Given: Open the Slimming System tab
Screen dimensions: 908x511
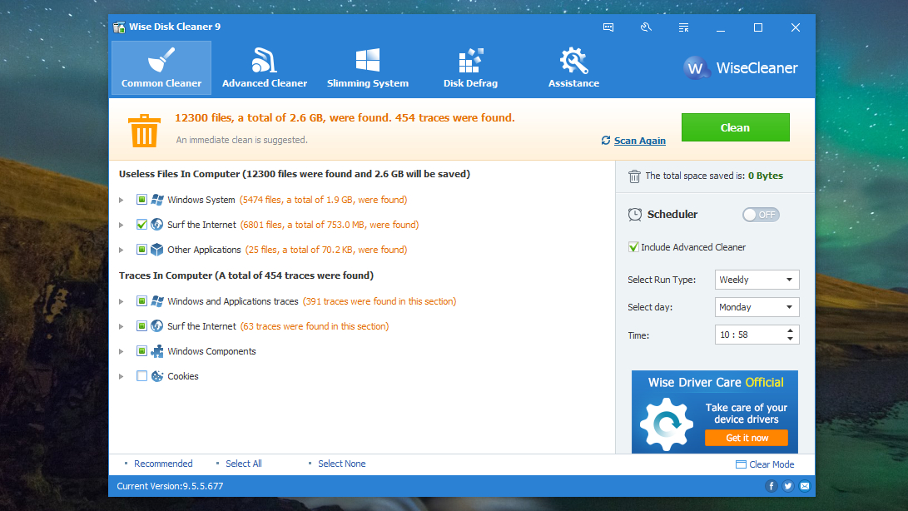Looking at the screenshot, I should (x=368, y=67).
